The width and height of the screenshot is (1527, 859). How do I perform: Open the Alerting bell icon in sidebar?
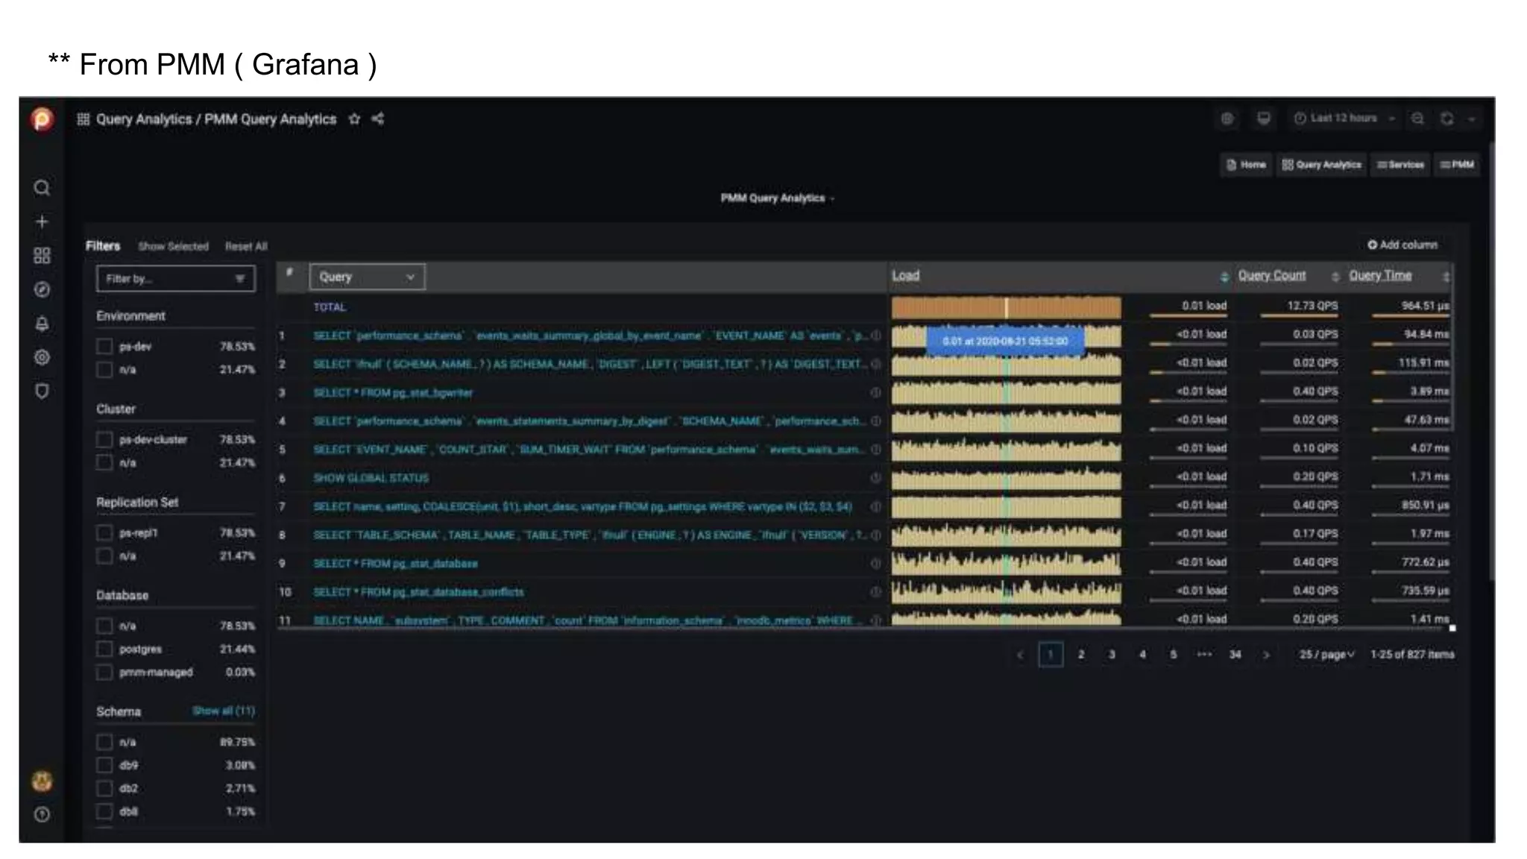(x=42, y=324)
